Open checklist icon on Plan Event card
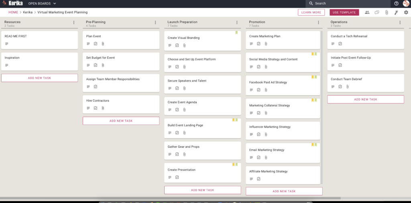The height and width of the screenshot is (203, 411). pos(96,44)
